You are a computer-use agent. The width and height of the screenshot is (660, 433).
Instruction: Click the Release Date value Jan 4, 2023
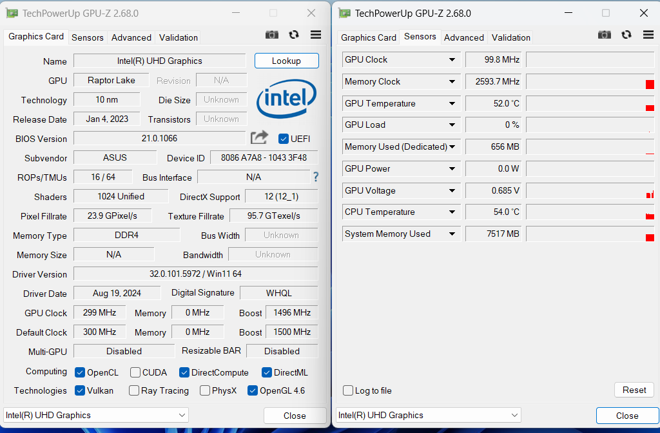tap(107, 119)
